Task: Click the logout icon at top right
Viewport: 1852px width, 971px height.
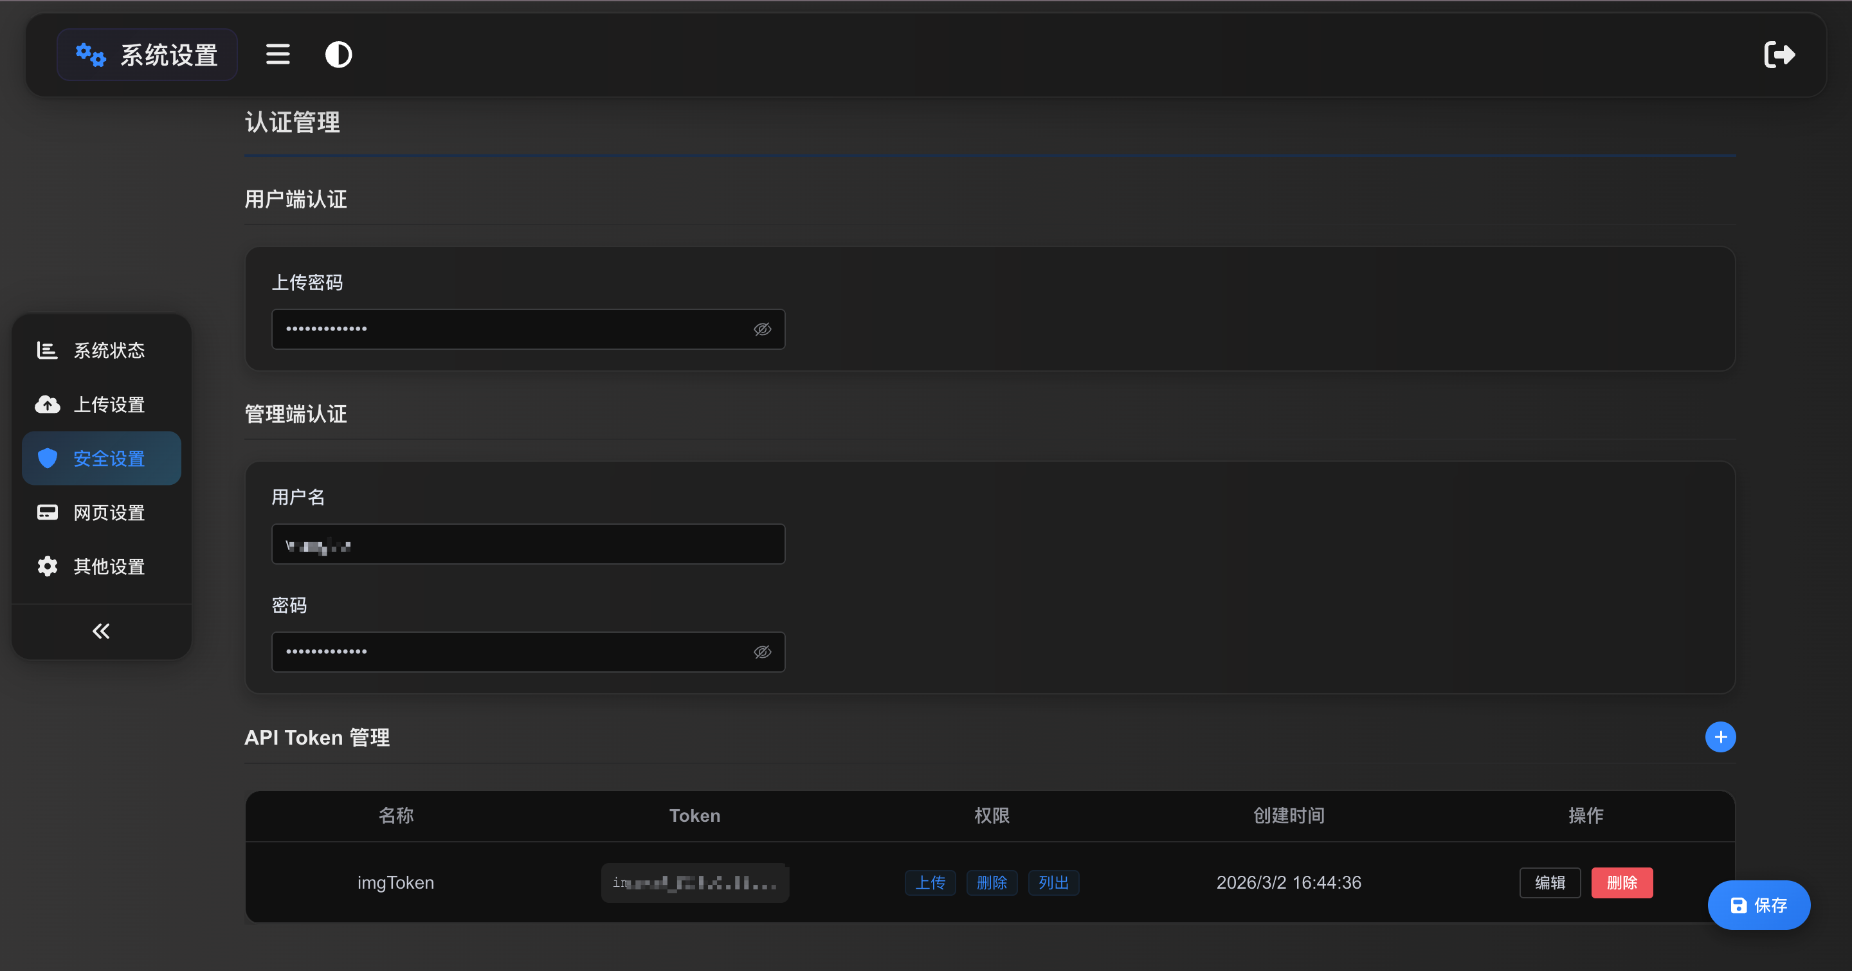Action: 1779,55
